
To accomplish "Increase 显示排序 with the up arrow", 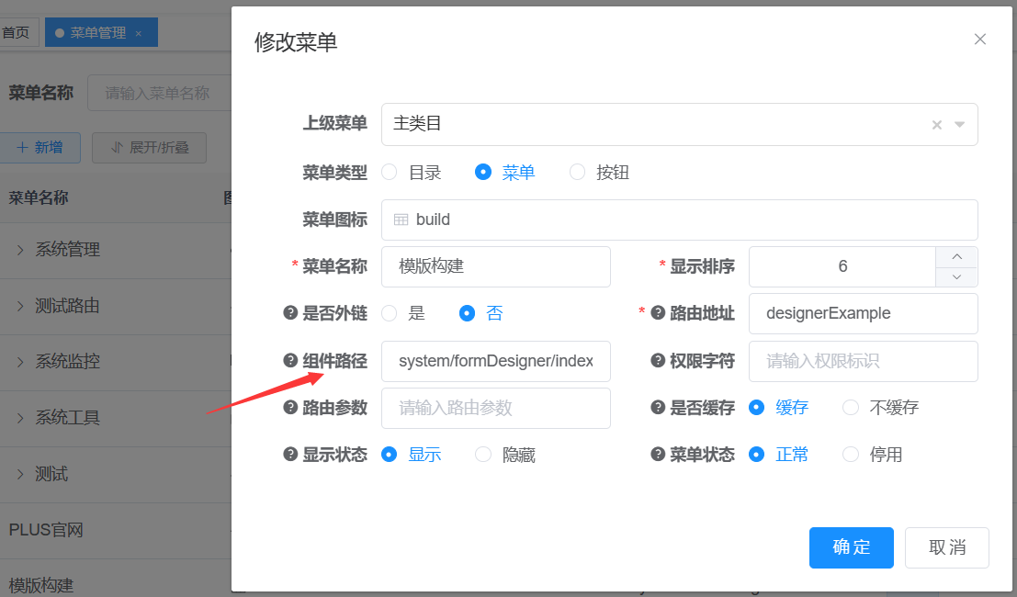I will [x=957, y=257].
